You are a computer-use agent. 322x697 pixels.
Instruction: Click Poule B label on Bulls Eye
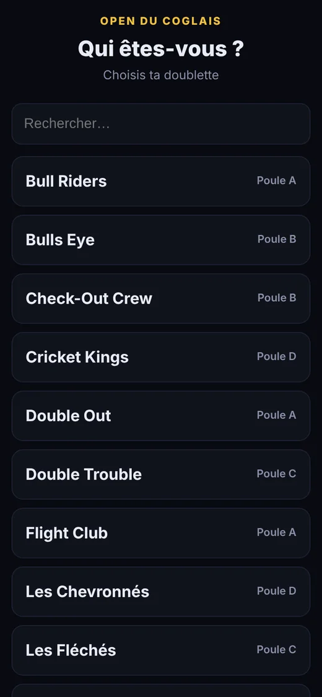[x=277, y=239]
